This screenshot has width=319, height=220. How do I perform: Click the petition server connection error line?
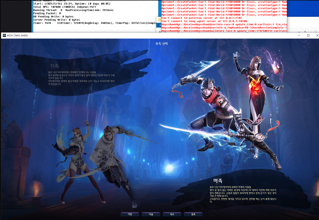click(x=202, y=18)
